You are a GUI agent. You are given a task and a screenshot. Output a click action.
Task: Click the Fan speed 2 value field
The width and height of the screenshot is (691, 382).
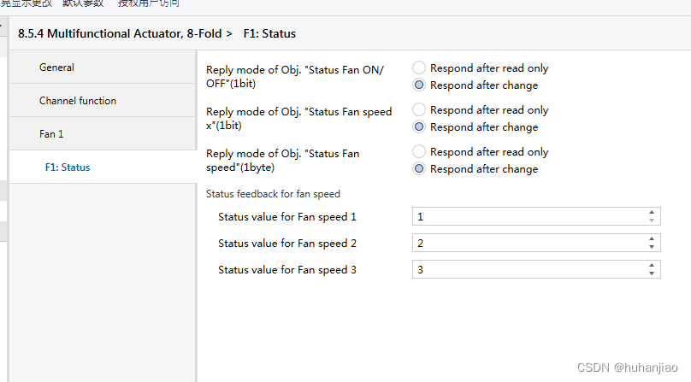click(x=526, y=244)
